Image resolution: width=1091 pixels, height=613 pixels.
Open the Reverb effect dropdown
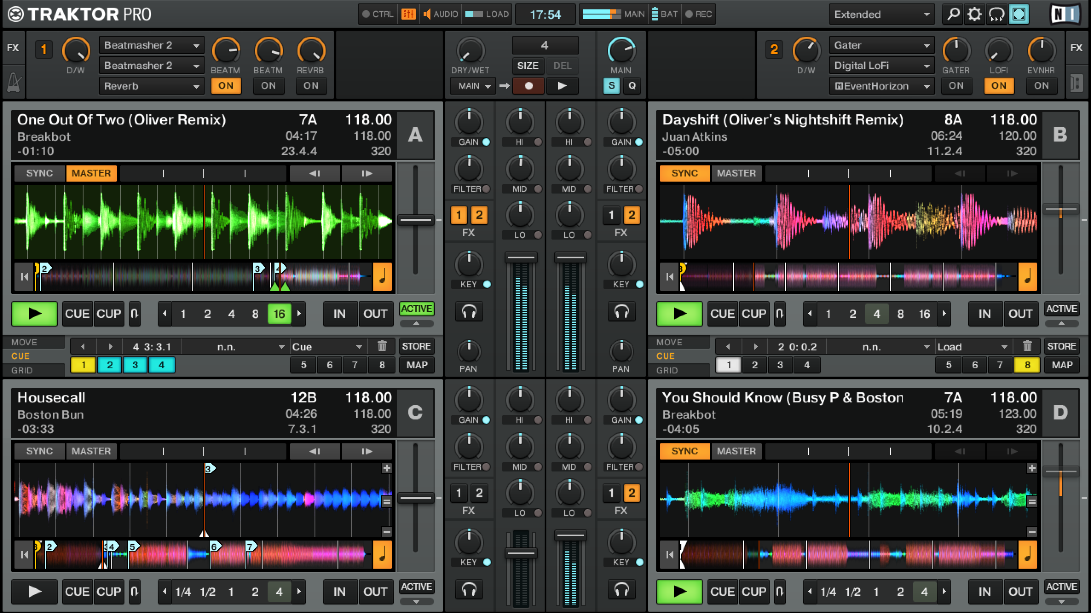pos(151,86)
